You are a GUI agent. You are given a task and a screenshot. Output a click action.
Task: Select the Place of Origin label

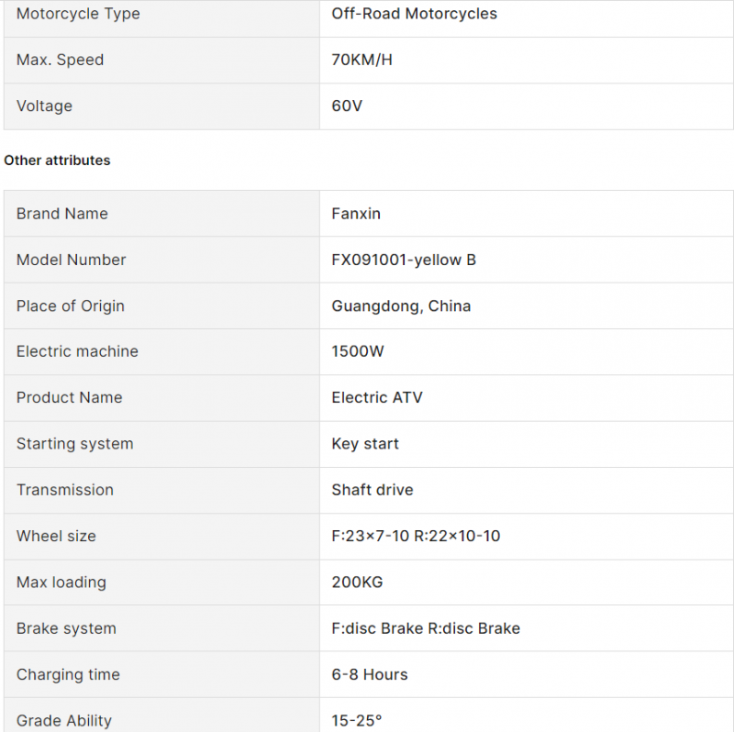click(71, 306)
